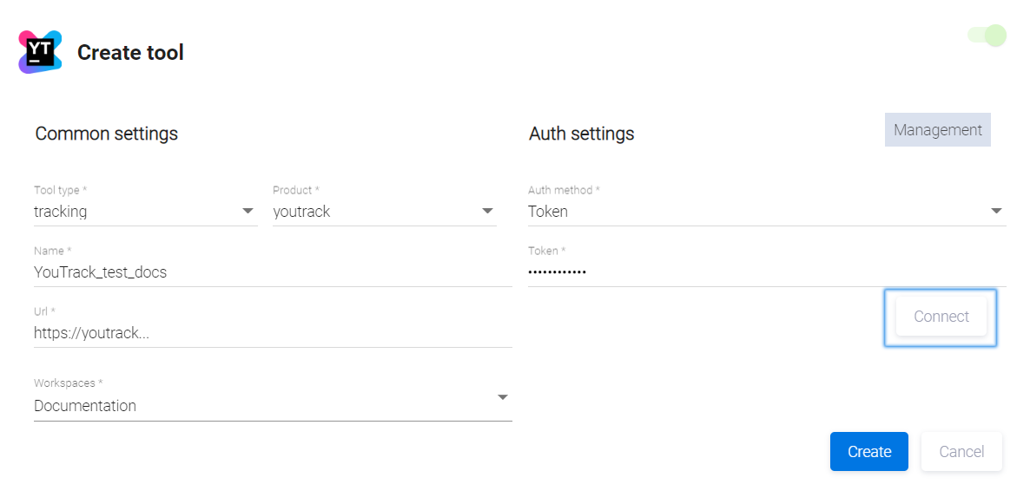The image size is (1030, 484).
Task: Cancel the tool creation
Action: [961, 452]
